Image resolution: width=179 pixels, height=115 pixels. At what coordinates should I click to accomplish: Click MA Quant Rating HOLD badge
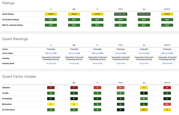pyautogui.click(x=74, y=14)
